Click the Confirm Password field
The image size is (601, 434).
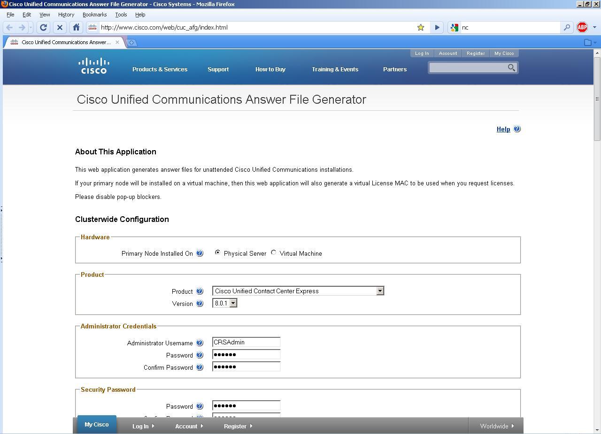click(x=247, y=366)
